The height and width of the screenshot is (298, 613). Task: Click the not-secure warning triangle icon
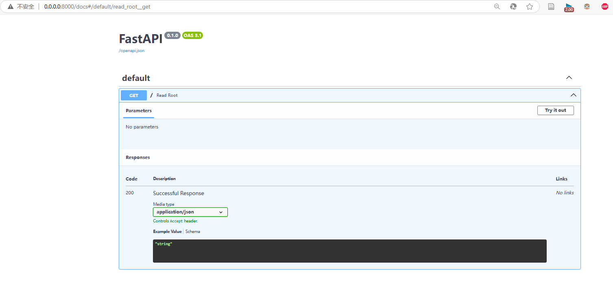point(10,6)
